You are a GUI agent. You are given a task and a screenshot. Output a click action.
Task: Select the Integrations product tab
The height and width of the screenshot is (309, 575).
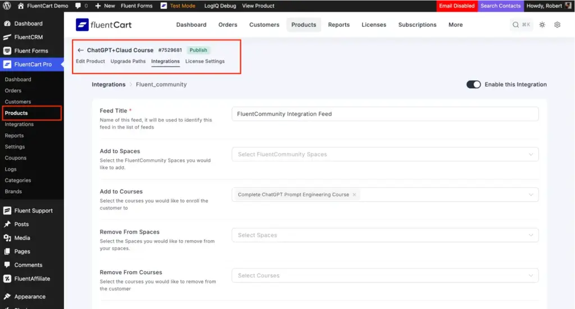[x=166, y=61]
